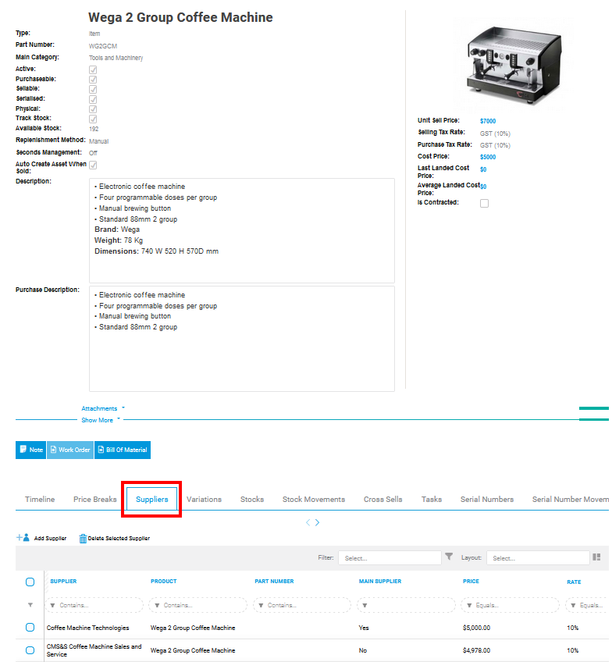Select all suppliers header checkbox
Image resolution: width=612 pixels, height=662 pixels.
point(30,582)
